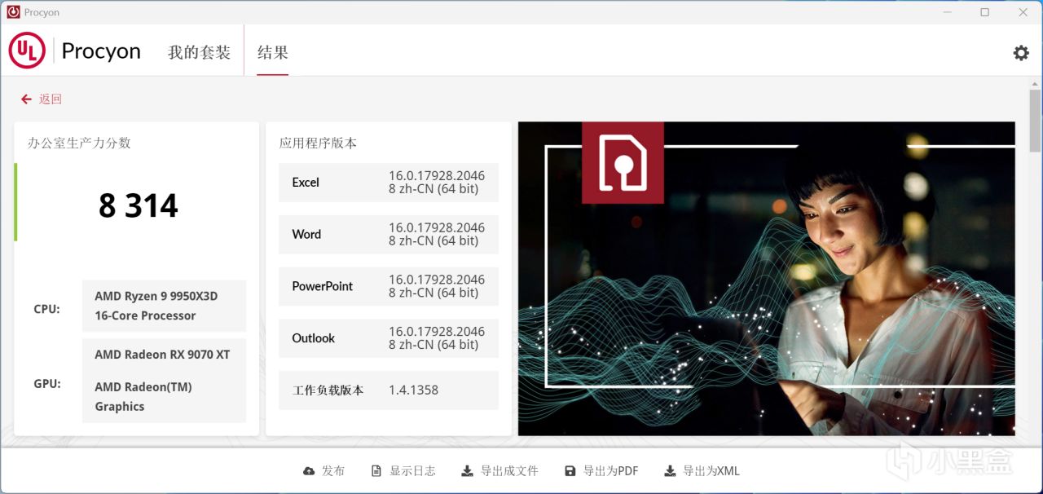Click the Outlook version row
Screen dimensions: 1043x494
point(389,338)
